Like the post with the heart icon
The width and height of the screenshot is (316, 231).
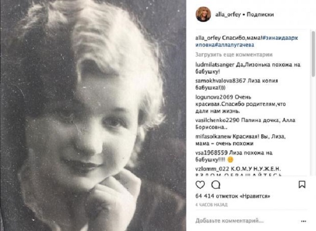pyautogui.click(x=200, y=185)
